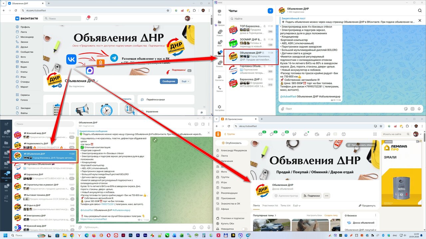Click Telegram voice microphone icon
The image size is (426, 239).
point(209,227)
